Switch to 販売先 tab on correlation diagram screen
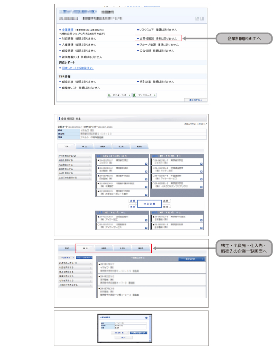This screenshot has height=350, width=277. point(139,147)
